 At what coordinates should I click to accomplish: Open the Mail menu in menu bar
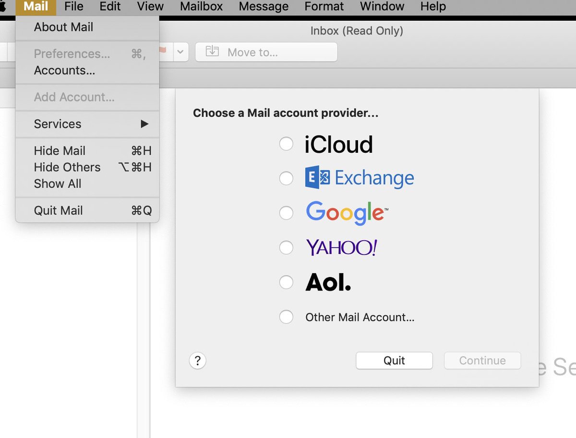[x=36, y=7]
